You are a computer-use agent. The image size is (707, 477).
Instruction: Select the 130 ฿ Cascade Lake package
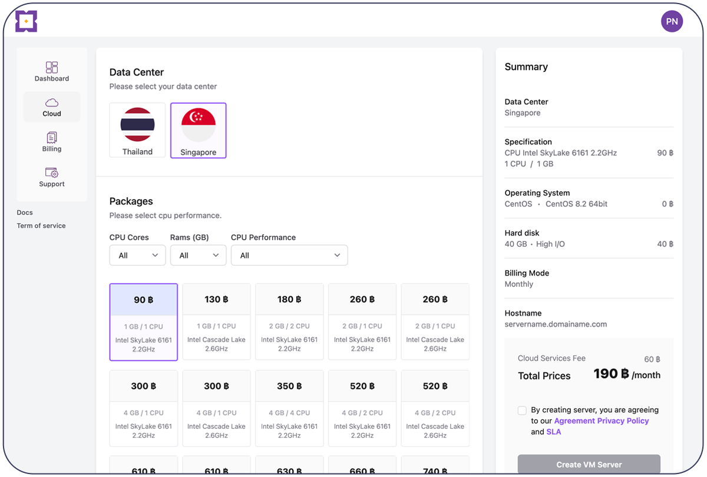pos(216,322)
